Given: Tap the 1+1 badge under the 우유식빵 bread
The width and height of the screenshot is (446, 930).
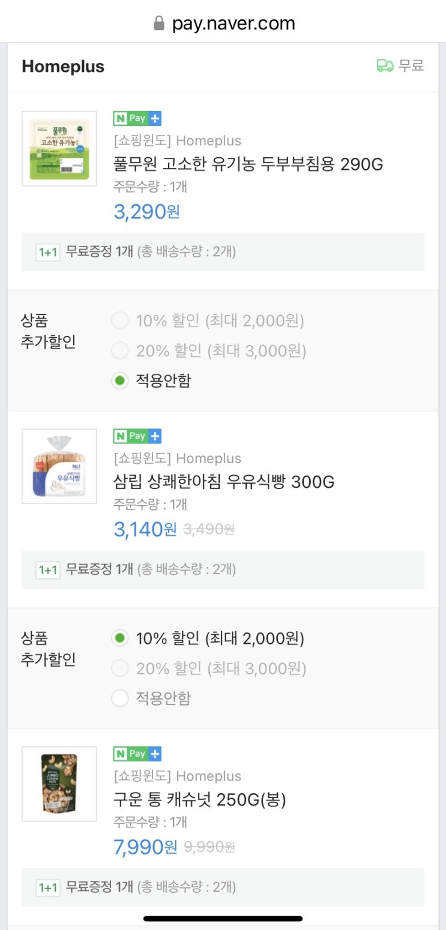Looking at the screenshot, I should tap(47, 569).
